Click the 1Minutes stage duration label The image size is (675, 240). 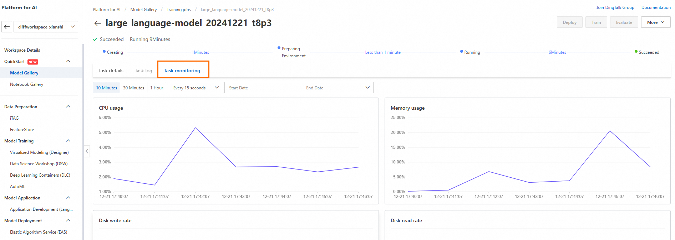[201, 52]
